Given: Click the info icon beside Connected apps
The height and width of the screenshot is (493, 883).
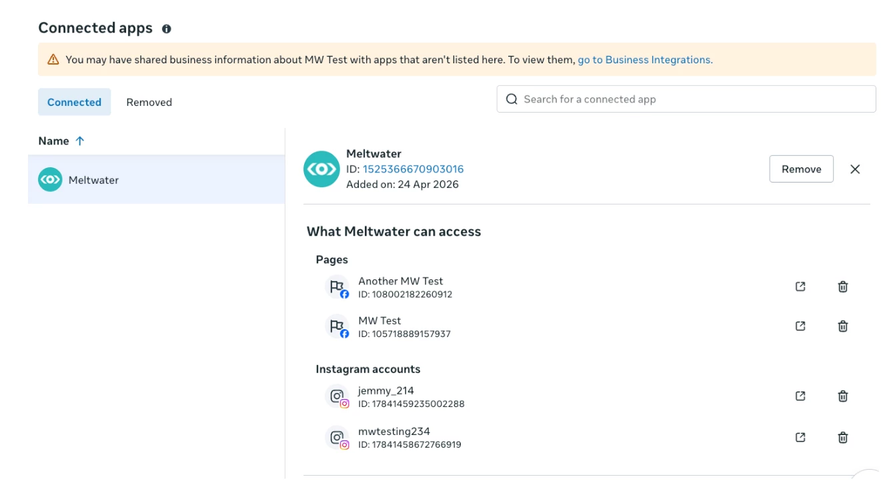Looking at the screenshot, I should pyautogui.click(x=167, y=29).
